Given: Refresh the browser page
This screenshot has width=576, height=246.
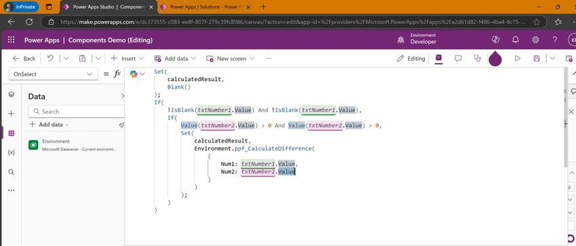Looking at the screenshot, I should (x=29, y=22).
